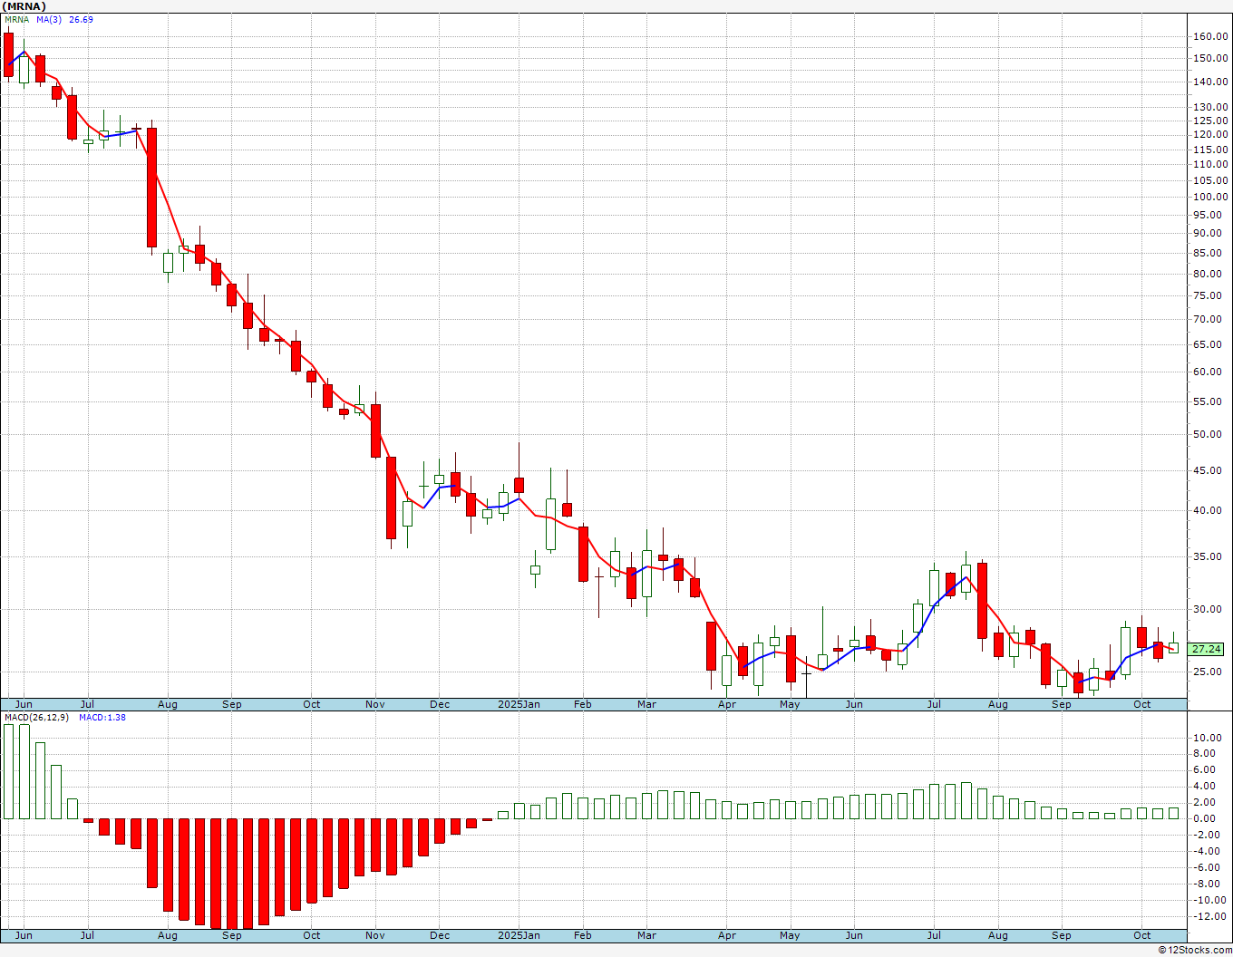Click the 100.00 price axis label

coord(1210,197)
